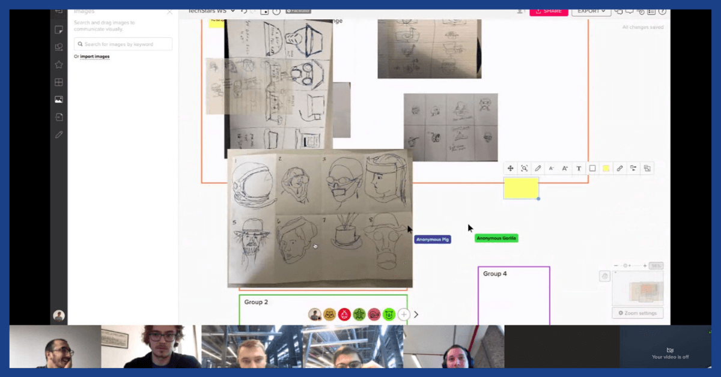Expand participants list with right chevron
The image size is (721, 377).
tap(416, 315)
